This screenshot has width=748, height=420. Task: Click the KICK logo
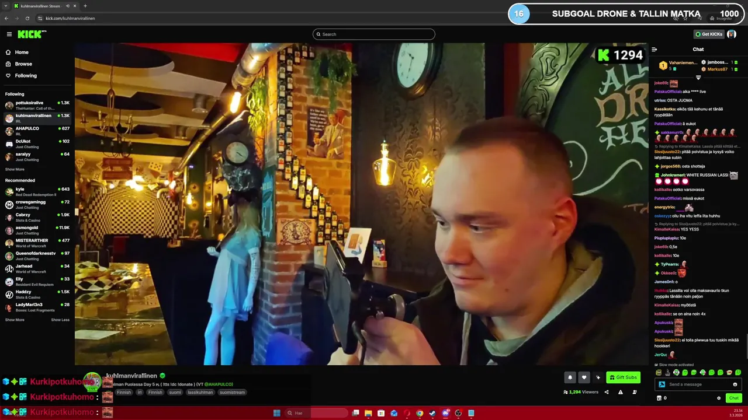(31, 34)
